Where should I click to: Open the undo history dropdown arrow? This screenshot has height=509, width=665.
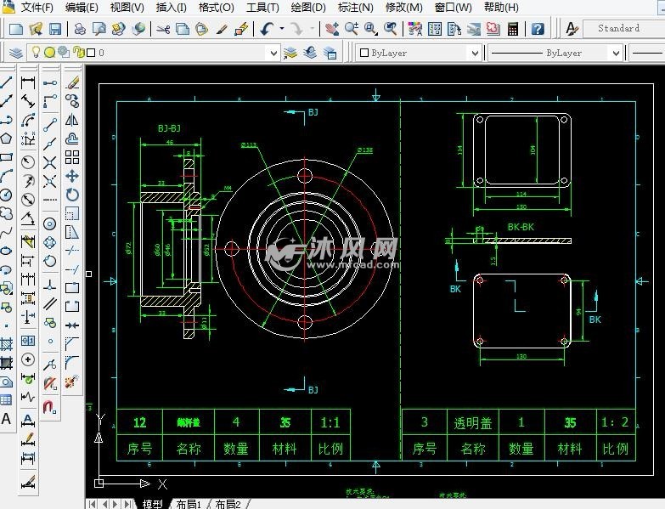(x=282, y=29)
